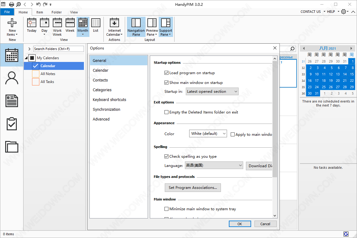The width and height of the screenshot is (357, 238).
Task: Select Calendar in Options list
Action: tap(119, 70)
